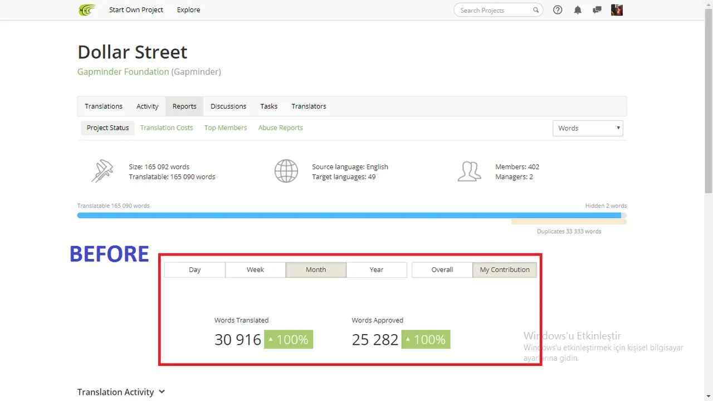713x401 pixels.
Task: Open the Top Members report
Action: tap(226, 128)
